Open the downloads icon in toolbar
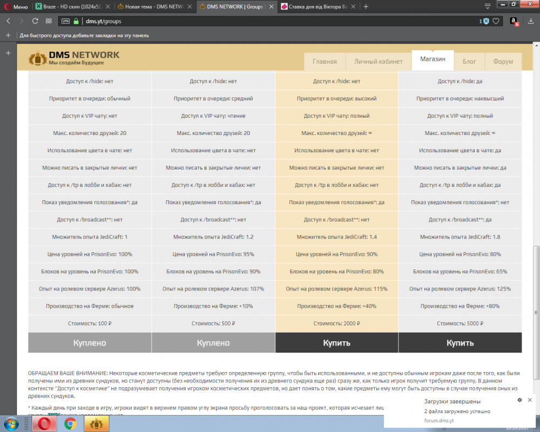The height and width of the screenshot is (432, 540). (531, 21)
